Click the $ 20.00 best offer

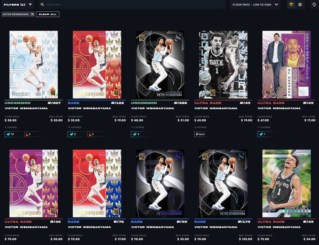56,120
